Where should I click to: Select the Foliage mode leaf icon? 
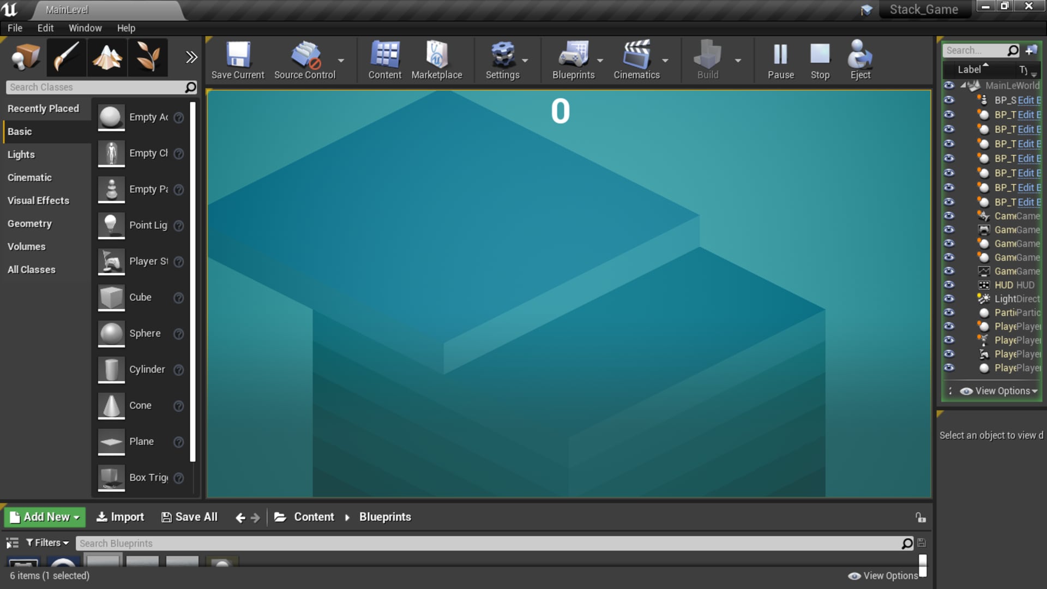(148, 57)
